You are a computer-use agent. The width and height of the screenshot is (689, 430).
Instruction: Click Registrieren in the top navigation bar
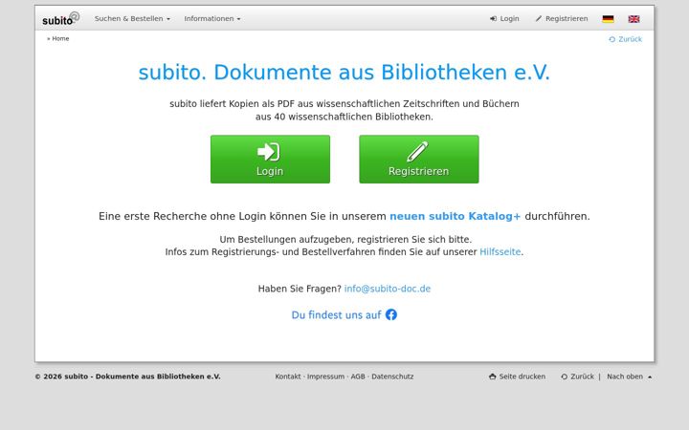(562, 18)
